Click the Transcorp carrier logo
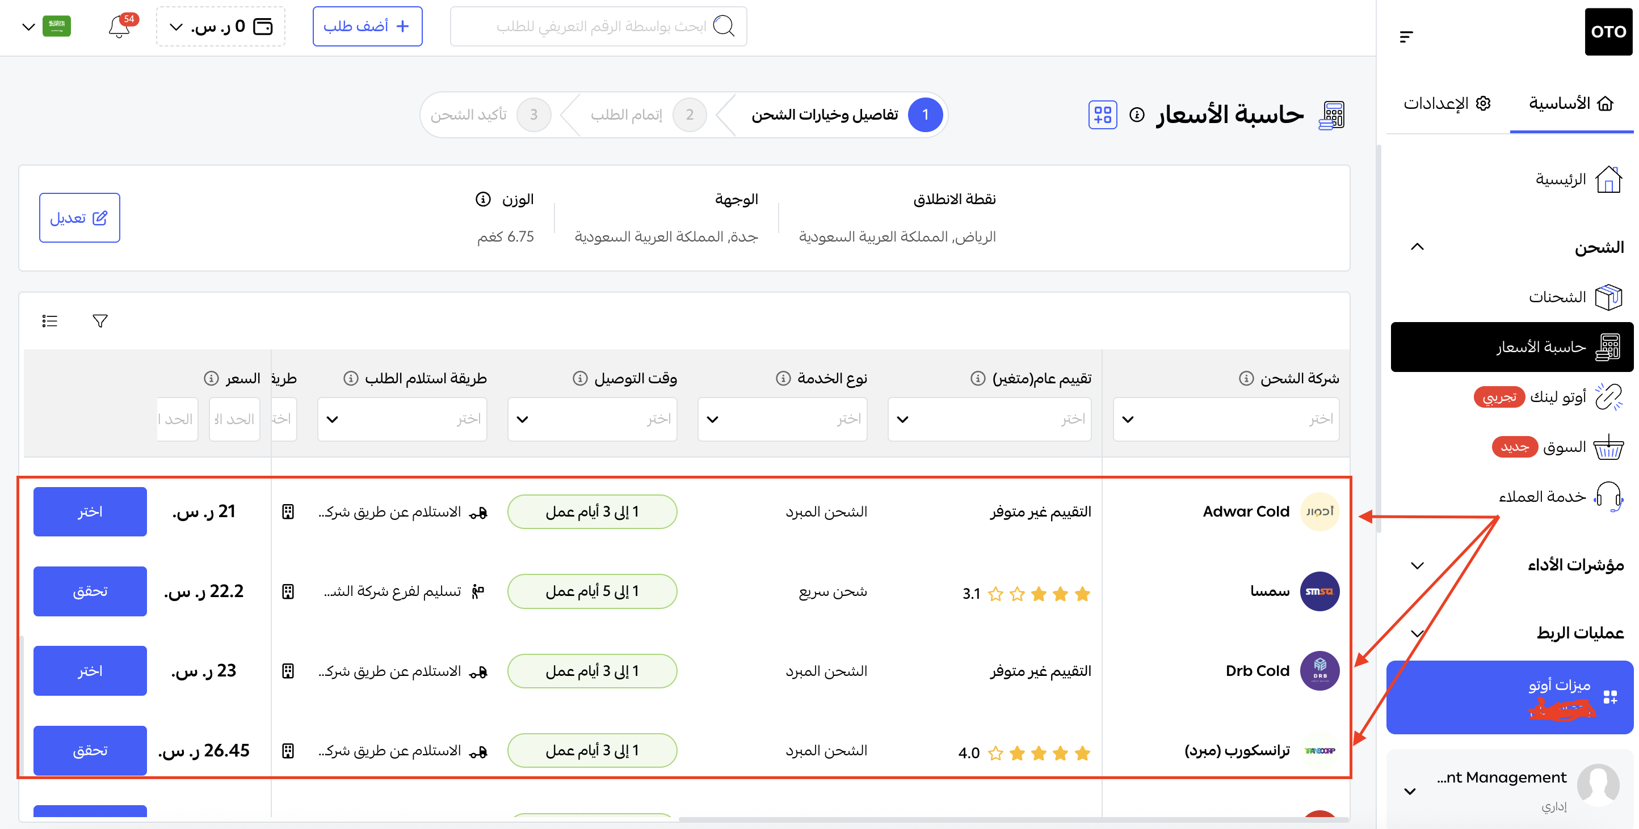Image resolution: width=1639 pixels, height=829 pixels. pyautogui.click(x=1319, y=751)
